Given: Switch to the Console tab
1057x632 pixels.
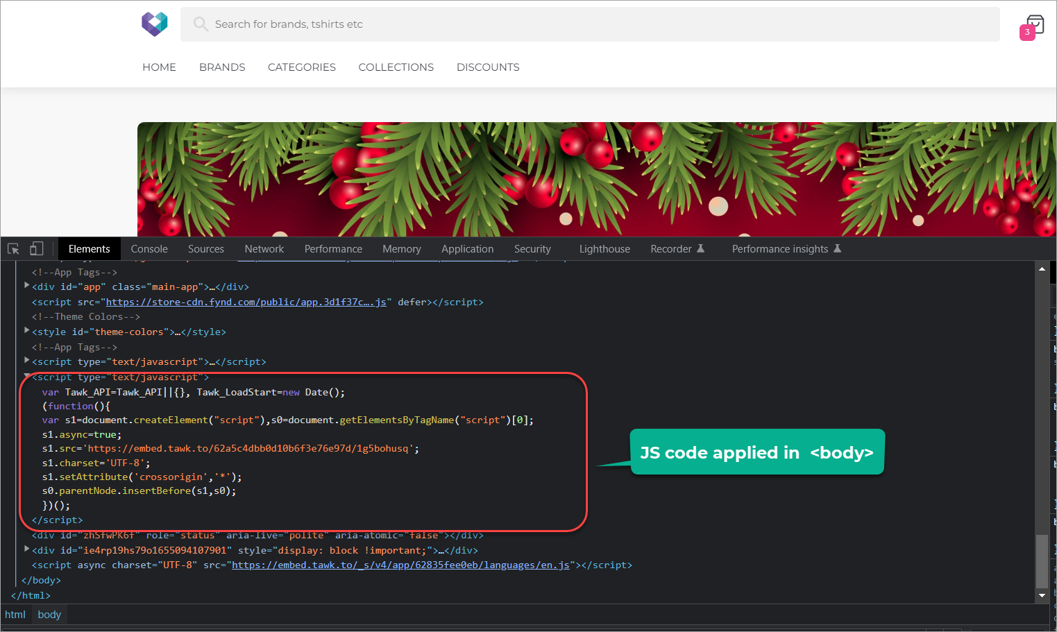Looking at the screenshot, I should point(149,249).
